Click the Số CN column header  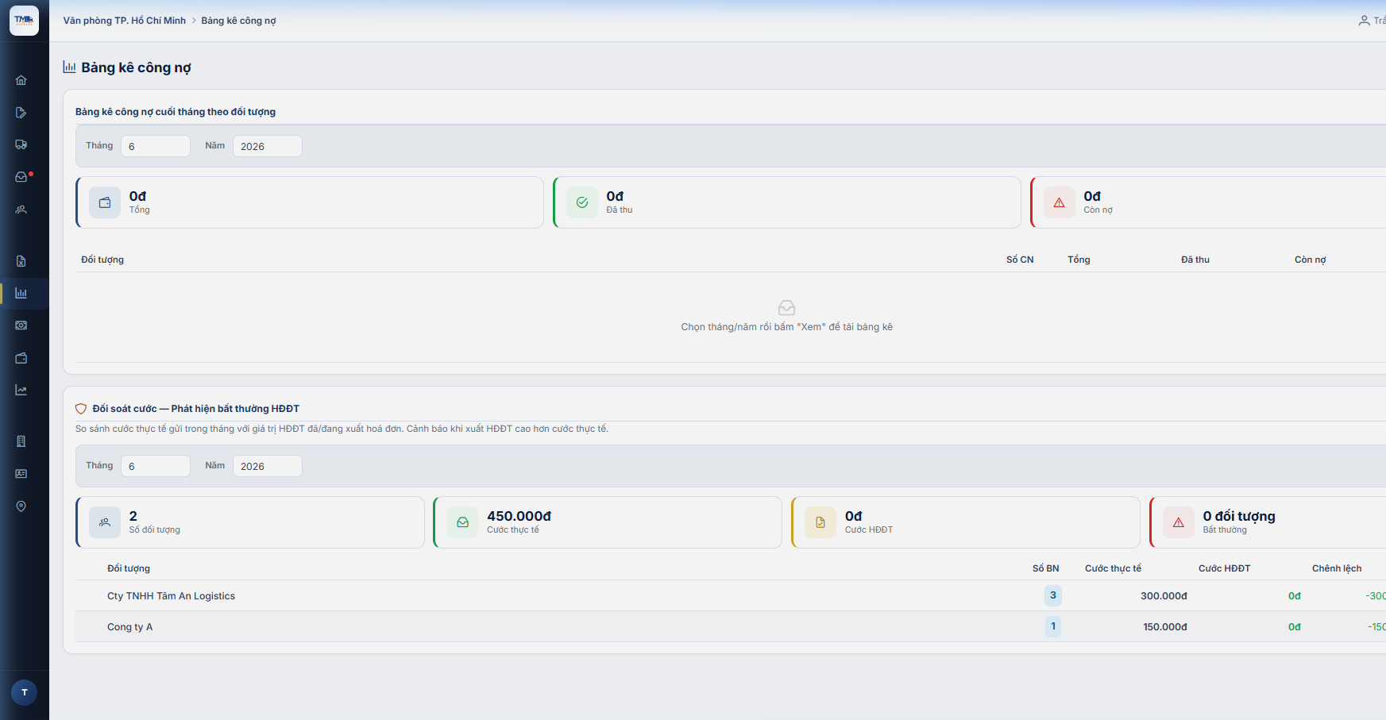1020,260
